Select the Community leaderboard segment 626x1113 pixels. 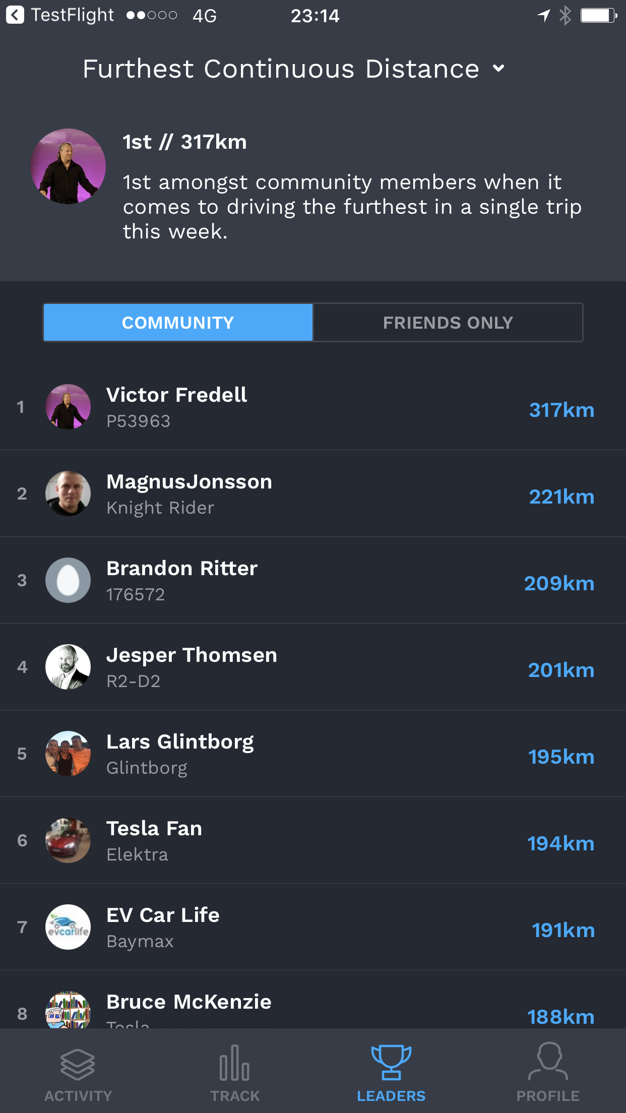pos(178,323)
